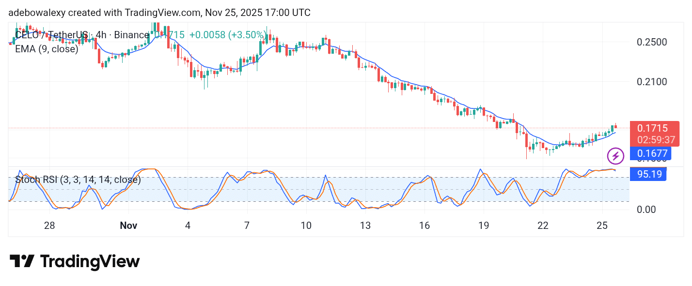Image resolution: width=692 pixels, height=286 pixels.
Task: Select the CELO / TetherUS symbol title
Action: [x=52, y=35]
